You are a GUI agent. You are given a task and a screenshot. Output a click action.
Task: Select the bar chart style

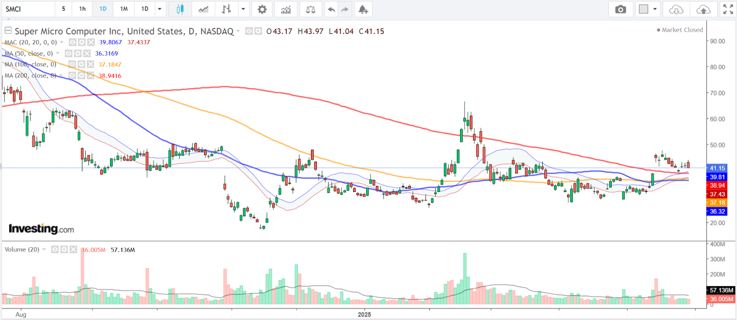[x=226, y=9]
